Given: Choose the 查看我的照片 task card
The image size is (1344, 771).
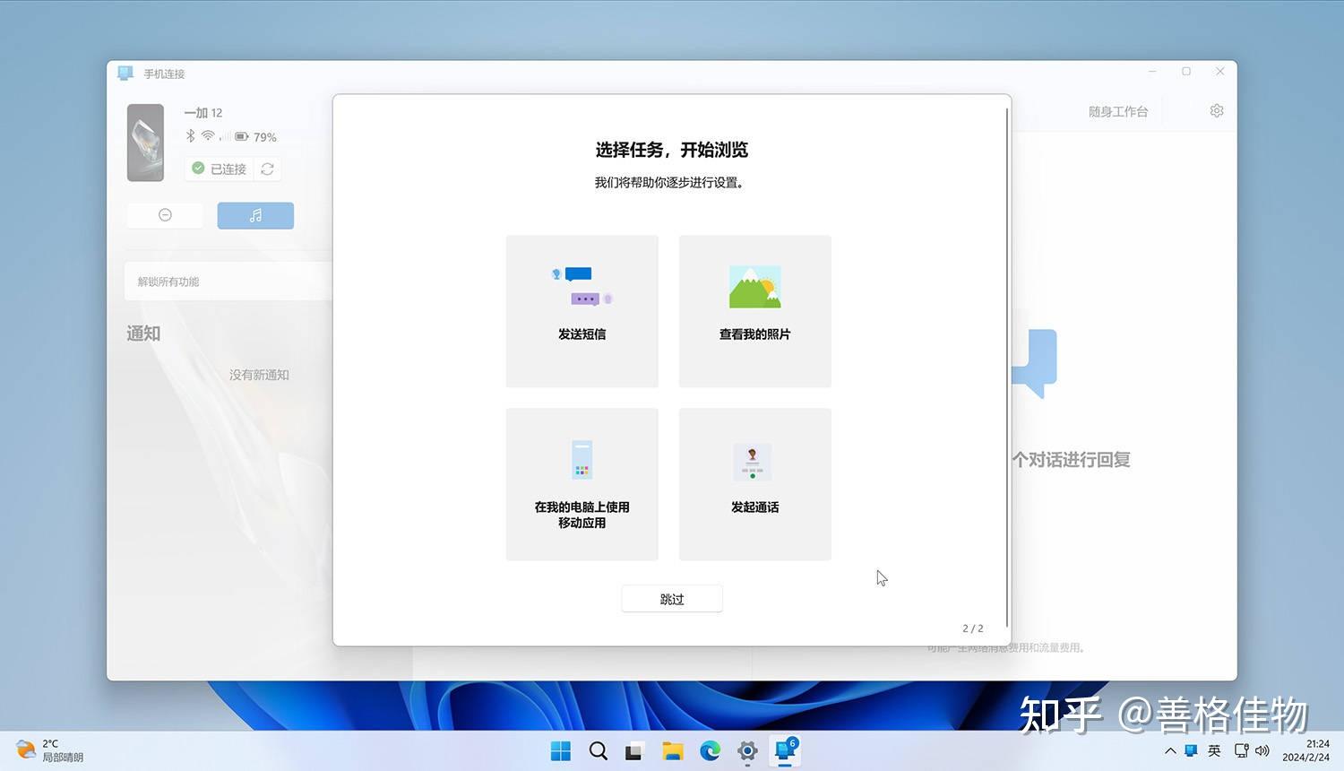Looking at the screenshot, I should coord(755,311).
